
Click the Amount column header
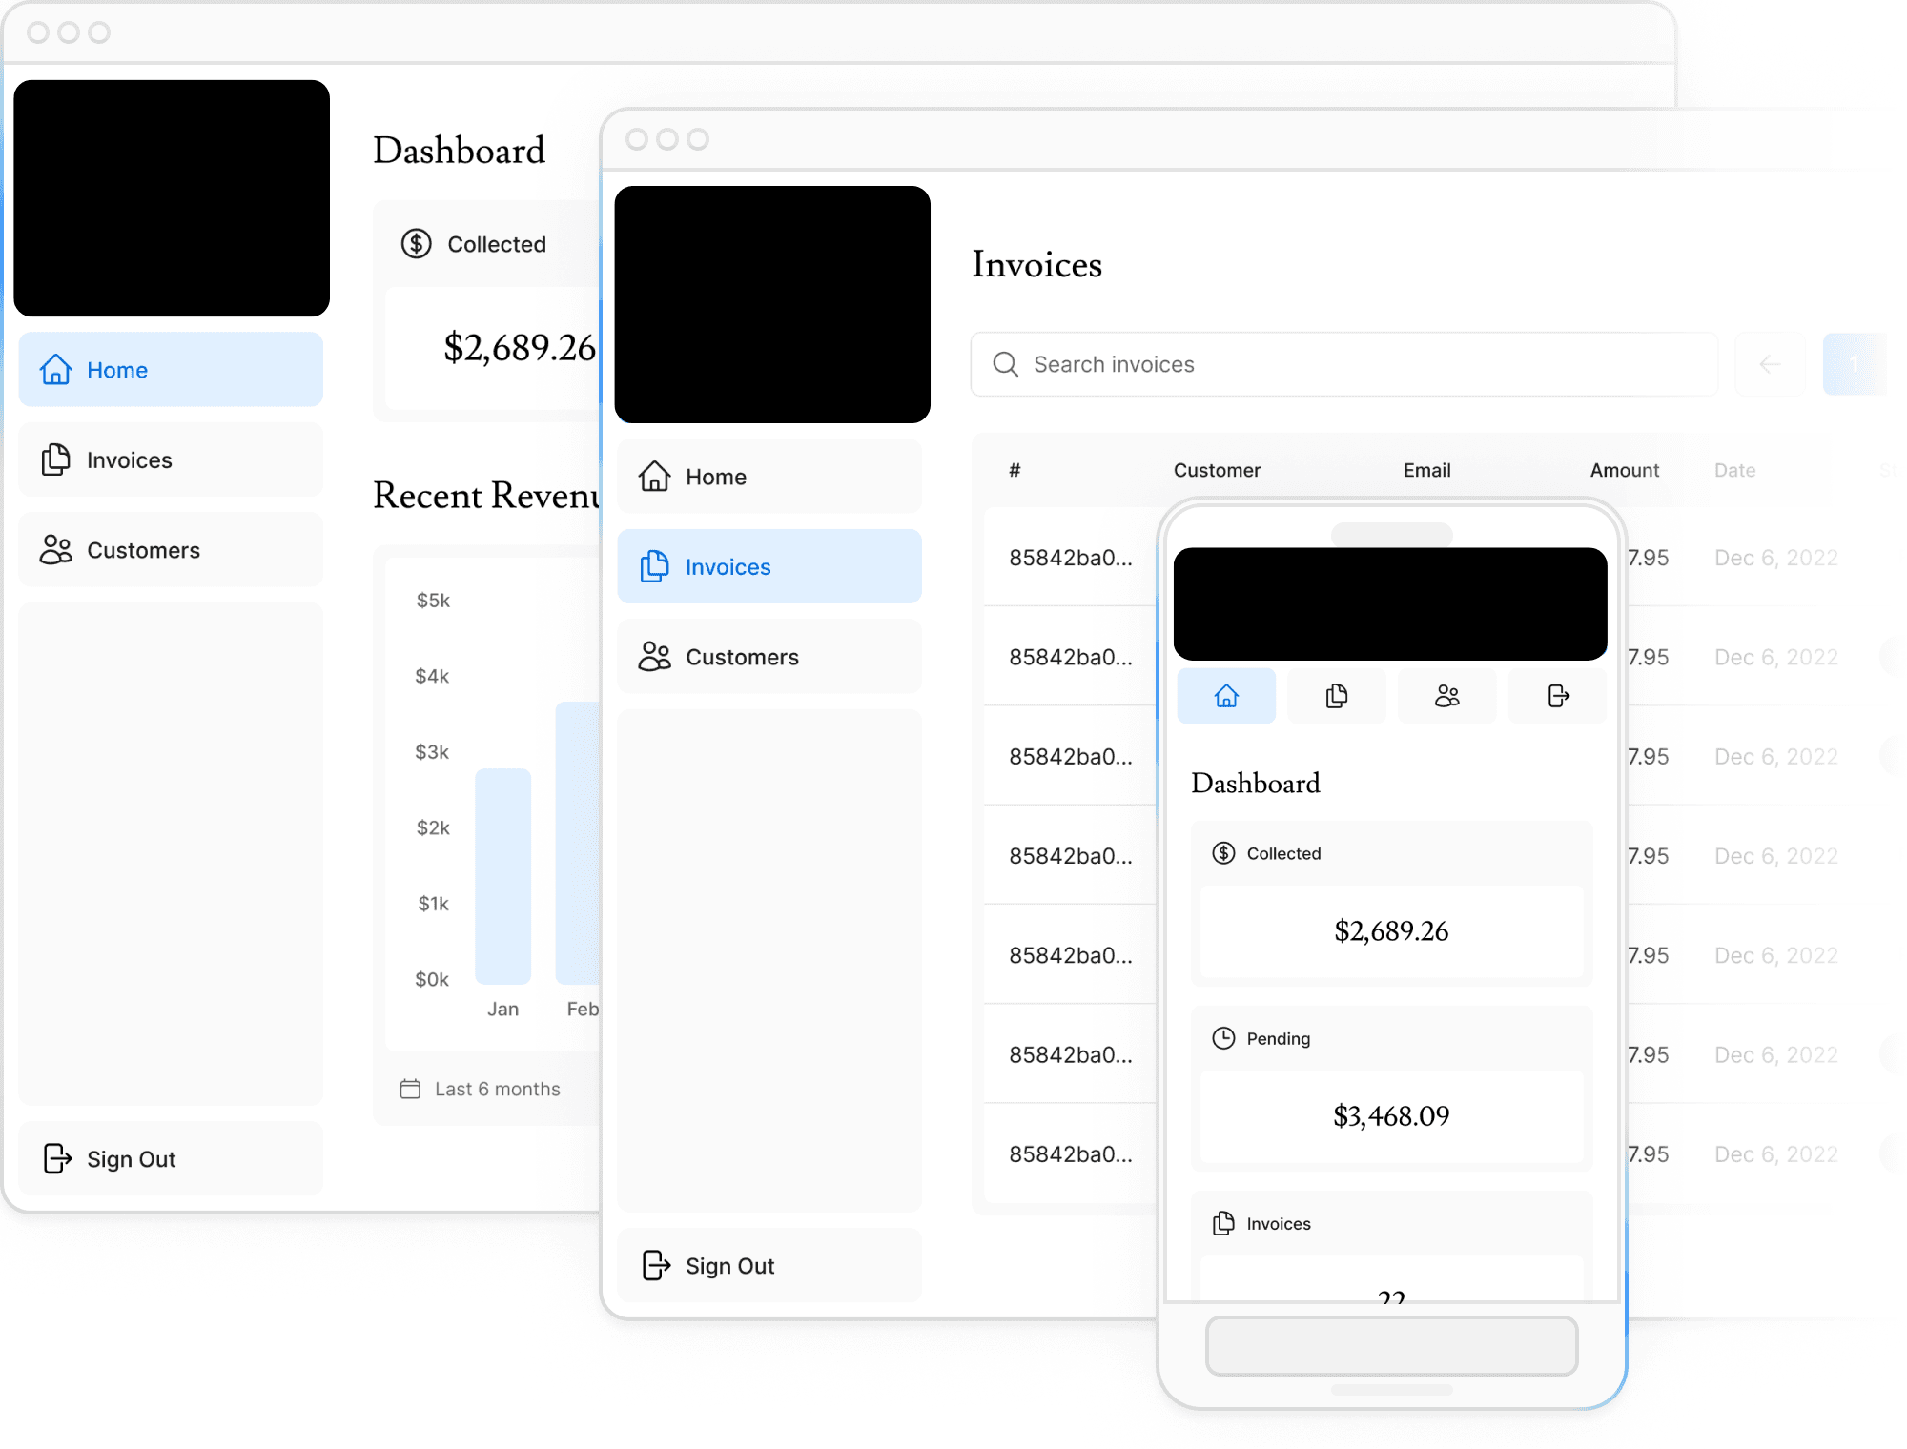pyautogui.click(x=1624, y=469)
